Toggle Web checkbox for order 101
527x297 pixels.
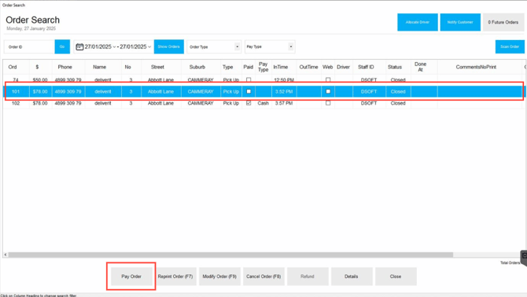pyautogui.click(x=328, y=91)
